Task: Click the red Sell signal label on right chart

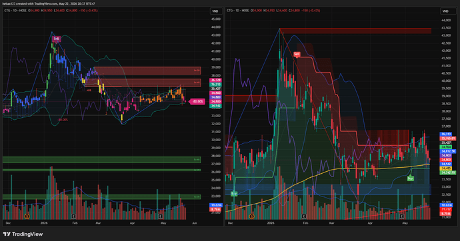Action: pyautogui.click(x=297, y=54)
